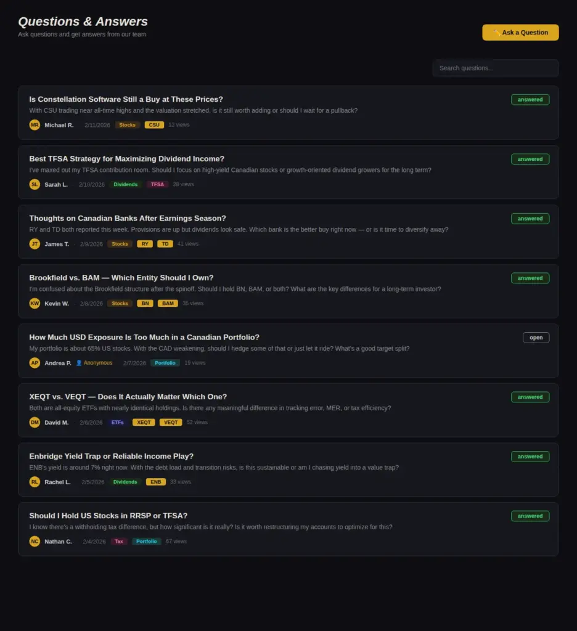
Task: Click Rachel L.'s avatar icon
Action: coord(35,481)
